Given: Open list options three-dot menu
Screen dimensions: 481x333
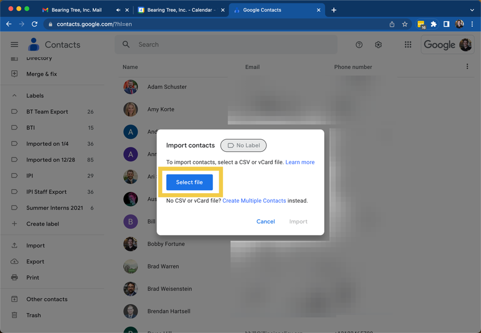Looking at the screenshot, I should (x=467, y=67).
